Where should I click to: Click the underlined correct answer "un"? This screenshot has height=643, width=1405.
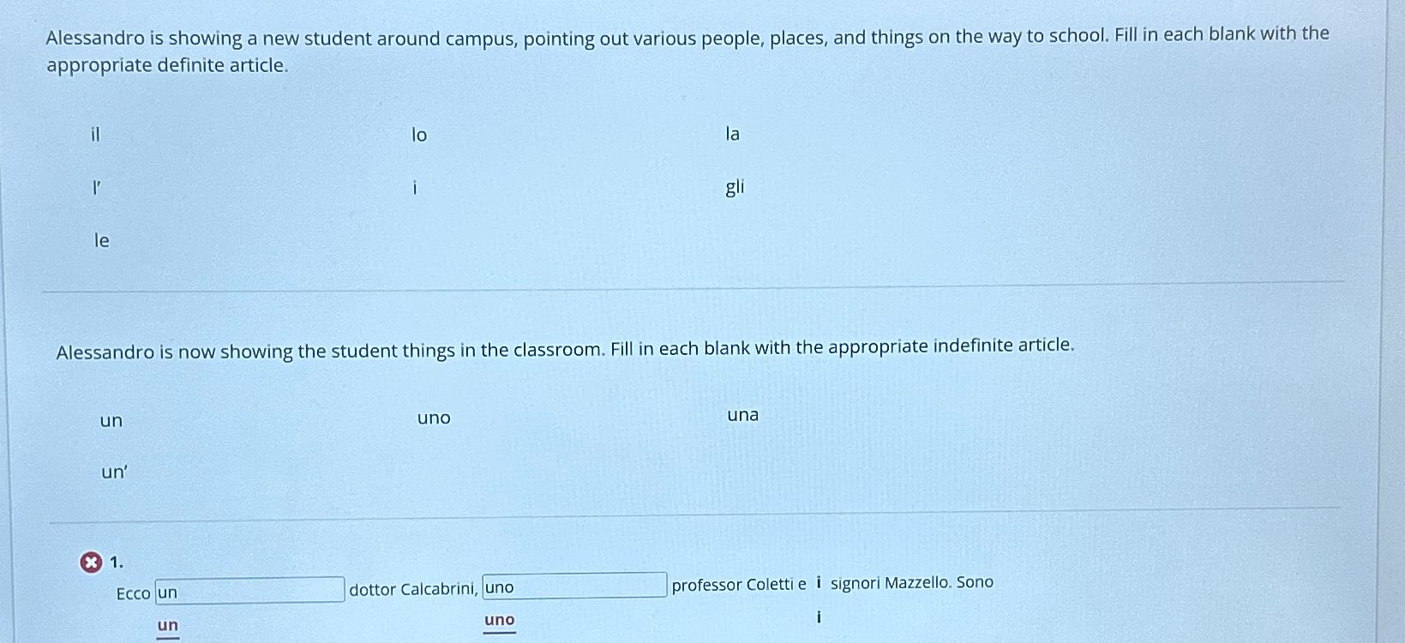click(x=165, y=625)
